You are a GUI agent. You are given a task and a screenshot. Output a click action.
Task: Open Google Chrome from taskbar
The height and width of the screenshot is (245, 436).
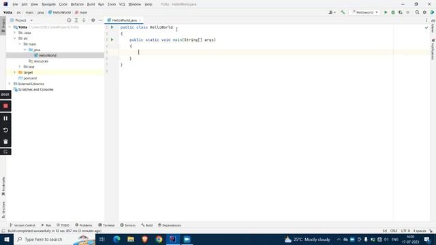point(159,239)
